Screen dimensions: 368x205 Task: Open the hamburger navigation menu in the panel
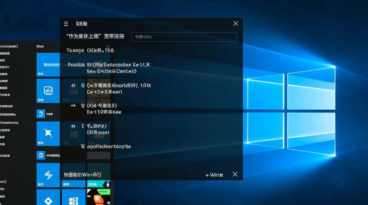66,24
